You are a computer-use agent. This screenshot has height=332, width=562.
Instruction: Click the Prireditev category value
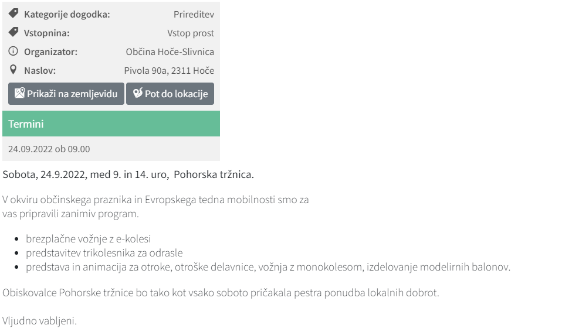pos(194,14)
